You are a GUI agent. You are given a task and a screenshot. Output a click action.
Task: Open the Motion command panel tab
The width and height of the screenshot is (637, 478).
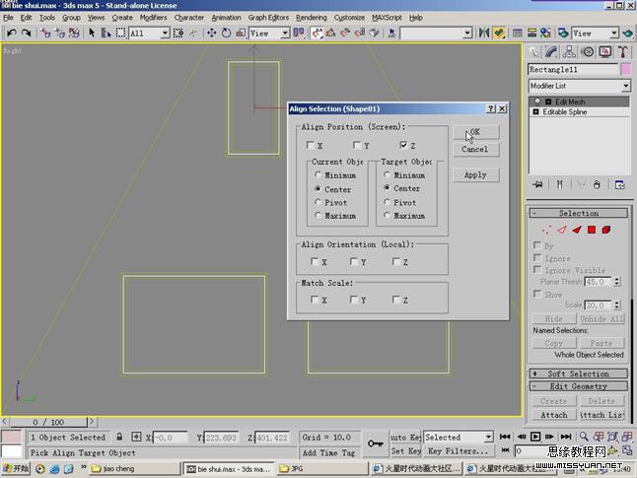tap(588, 52)
